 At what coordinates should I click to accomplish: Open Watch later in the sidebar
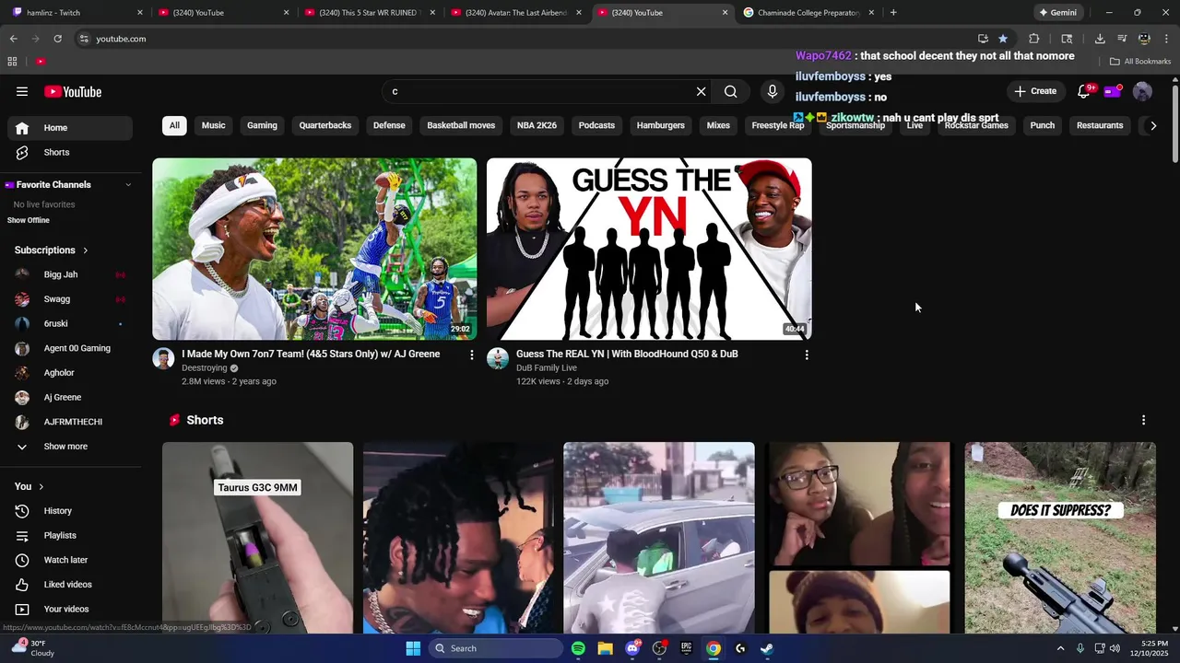click(70, 560)
